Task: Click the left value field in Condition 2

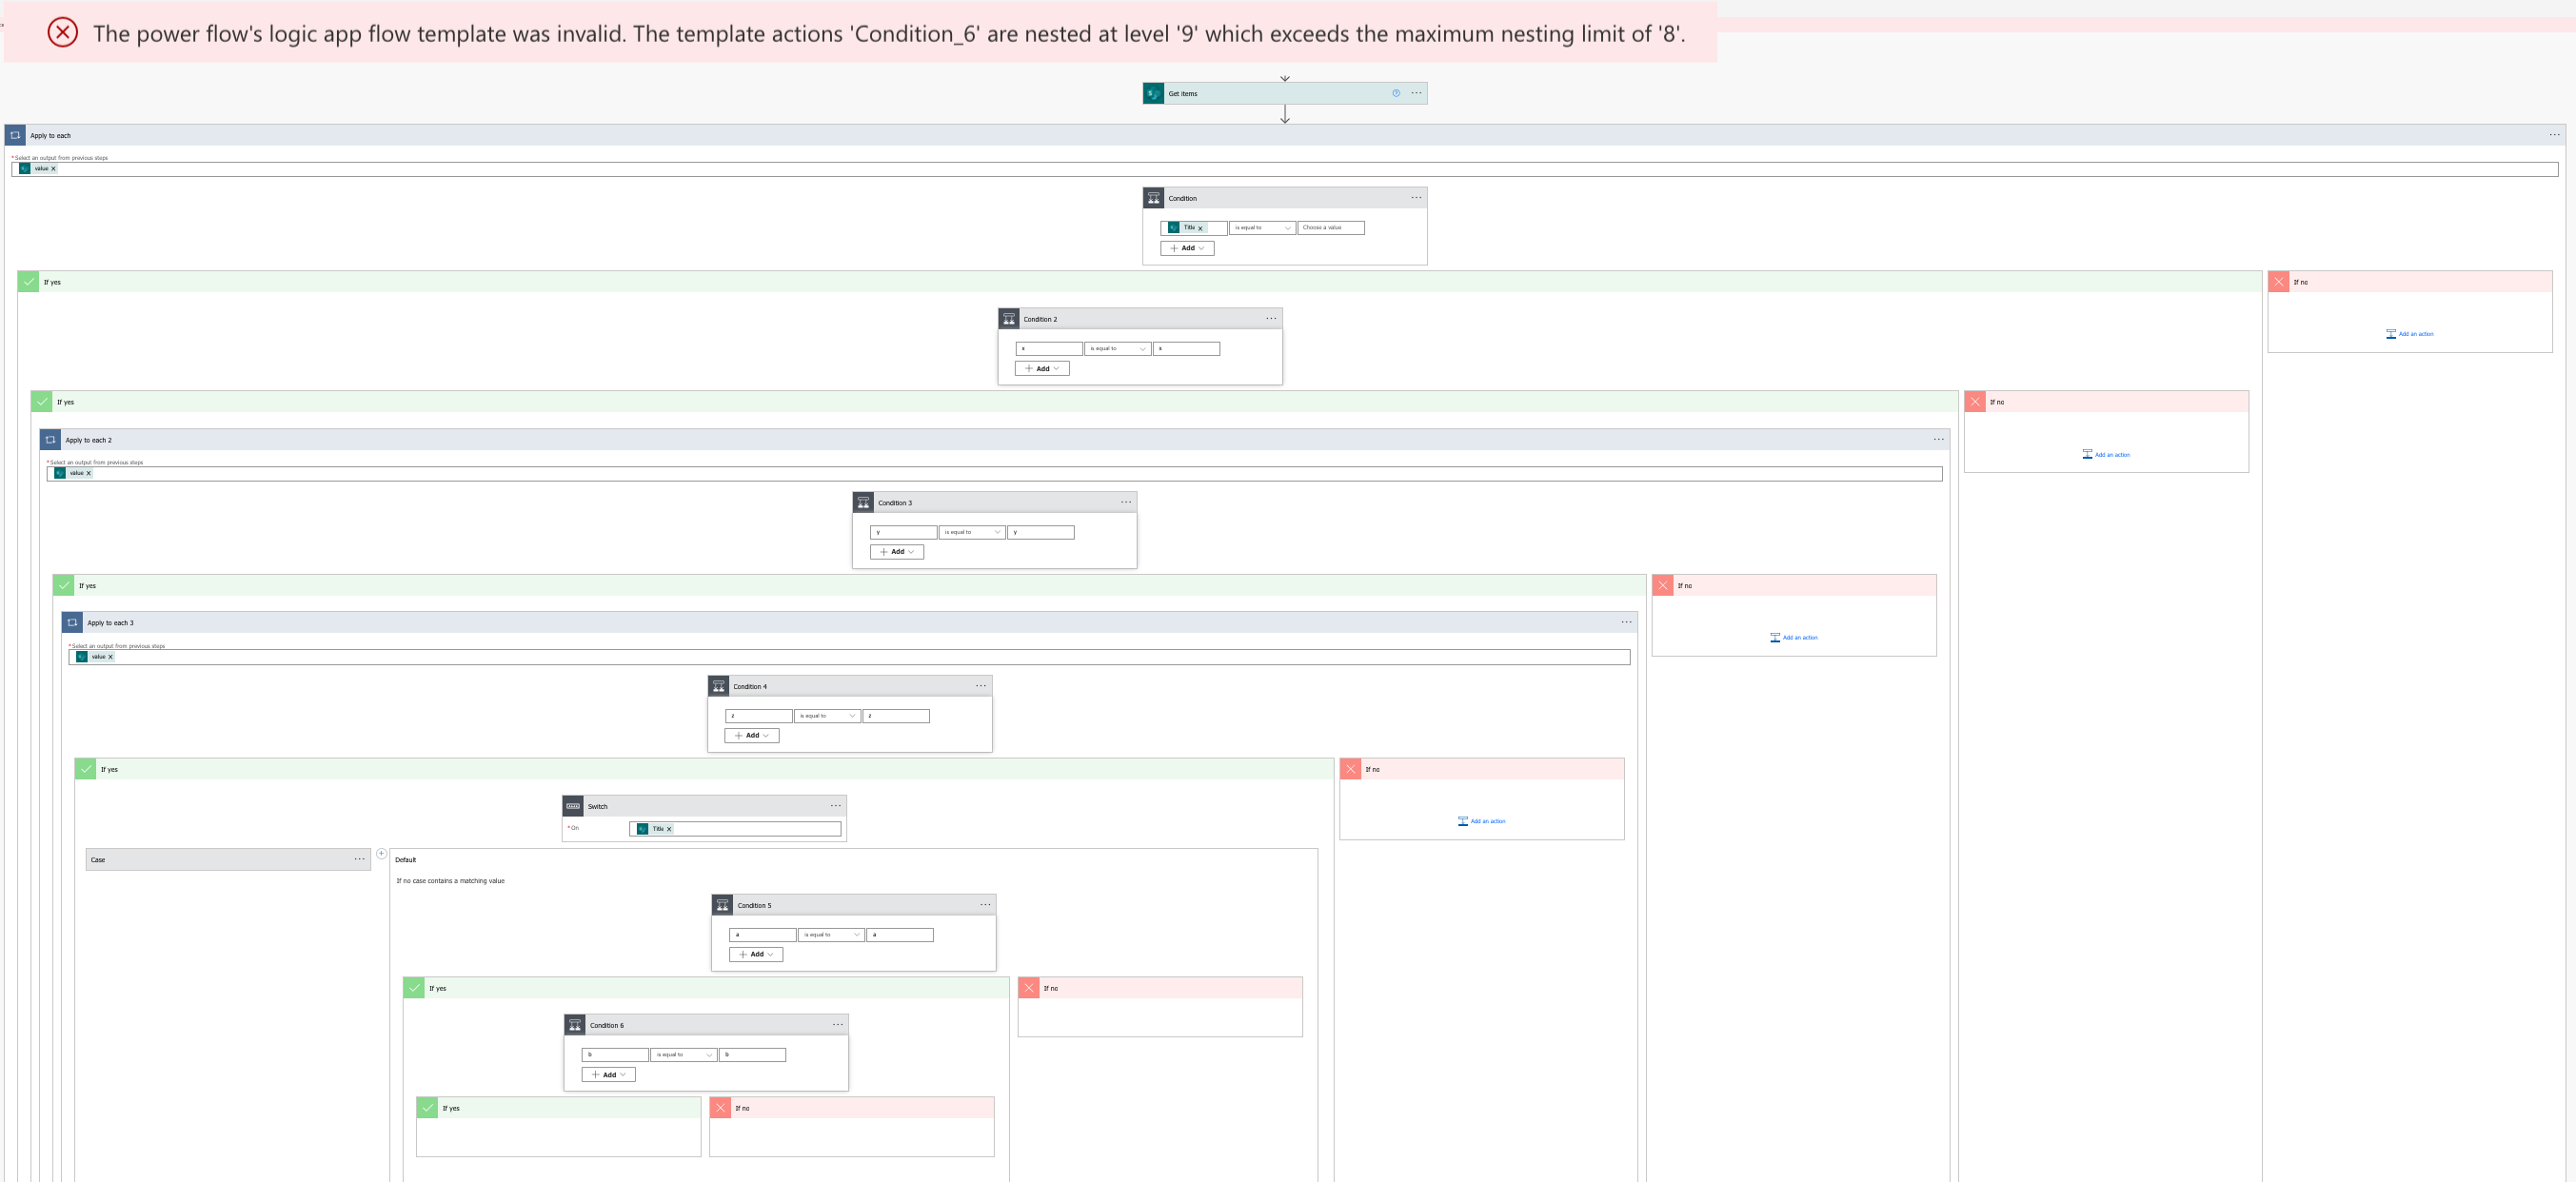Action: point(1049,349)
